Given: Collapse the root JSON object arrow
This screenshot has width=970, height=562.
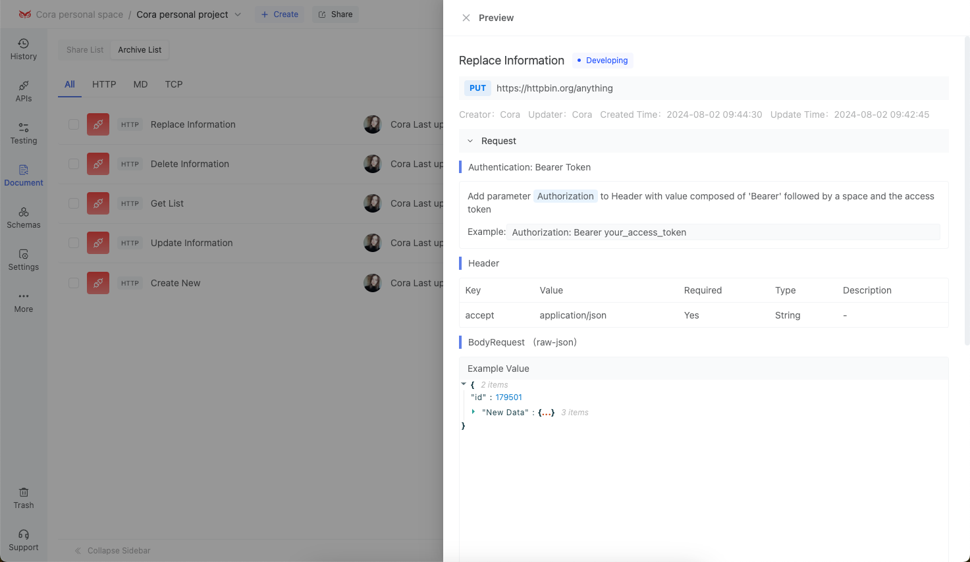Looking at the screenshot, I should point(464,384).
